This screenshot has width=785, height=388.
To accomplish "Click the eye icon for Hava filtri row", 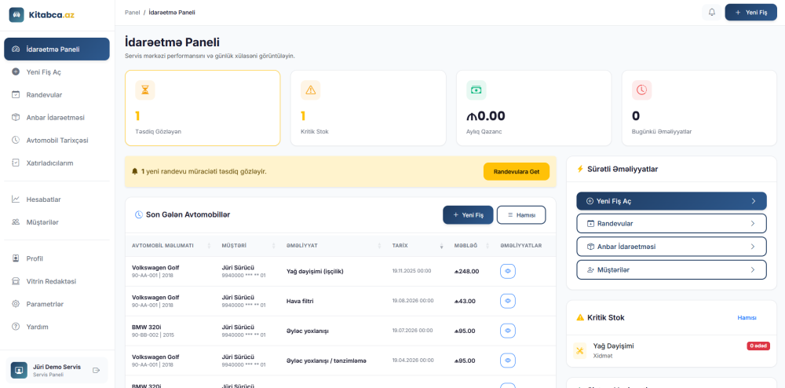I will click(x=508, y=301).
